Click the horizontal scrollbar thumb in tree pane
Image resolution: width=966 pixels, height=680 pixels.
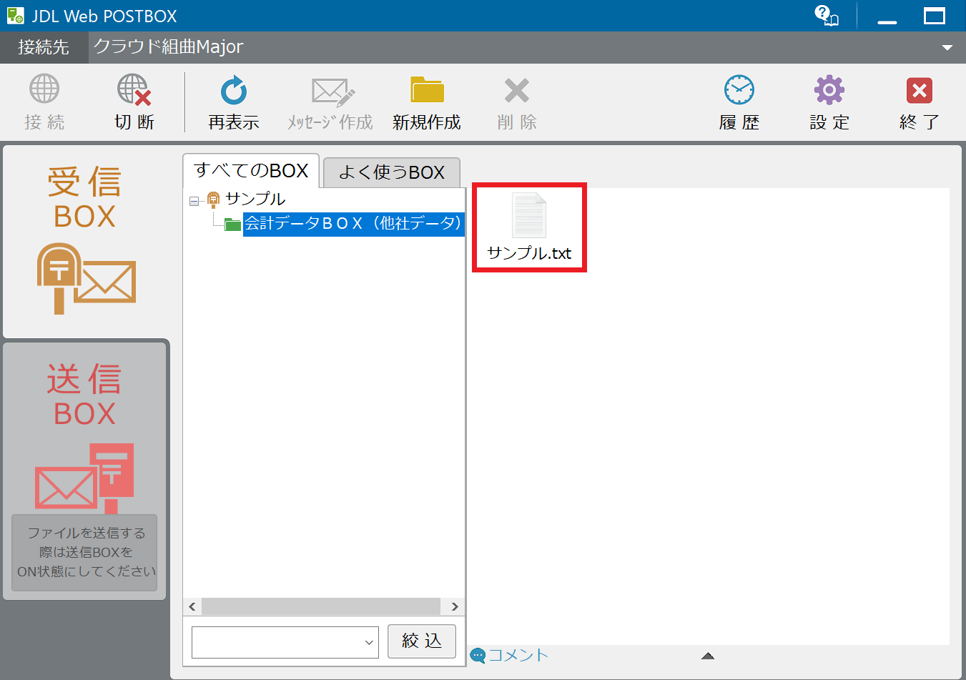[321, 606]
